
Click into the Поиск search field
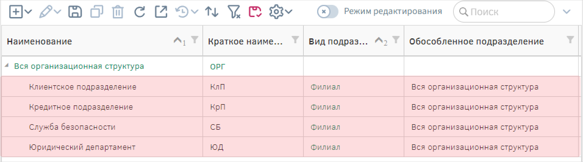[504, 12]
